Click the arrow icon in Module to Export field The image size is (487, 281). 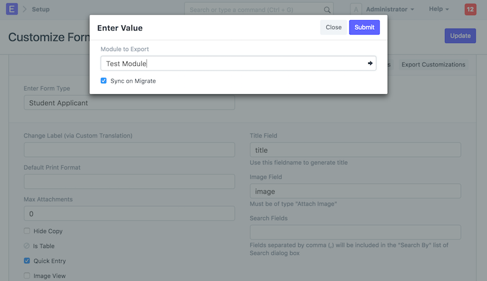click(x=370, y=63)
